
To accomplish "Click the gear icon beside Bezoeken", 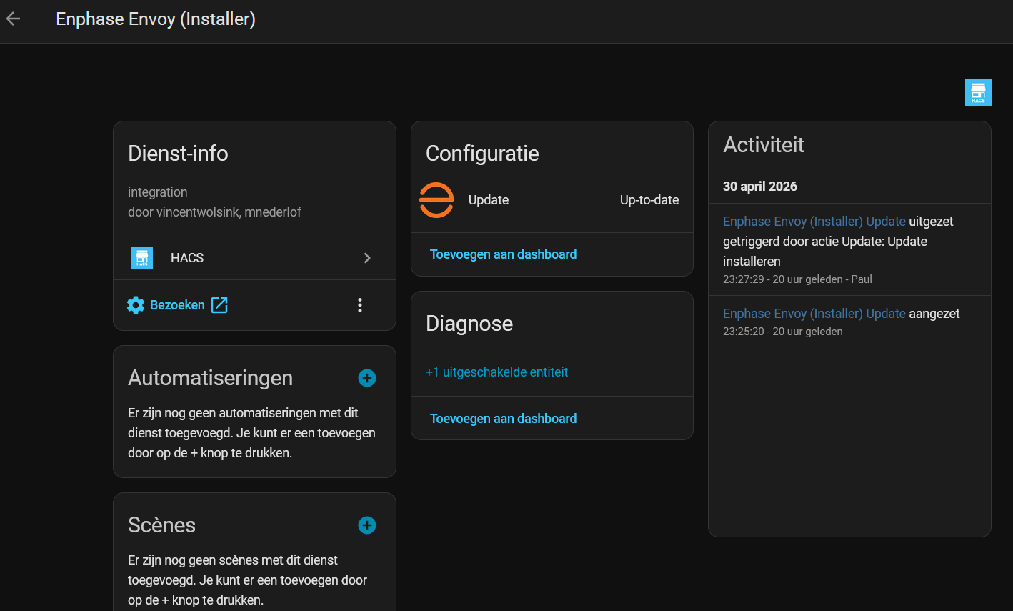I will click(136, 305).
